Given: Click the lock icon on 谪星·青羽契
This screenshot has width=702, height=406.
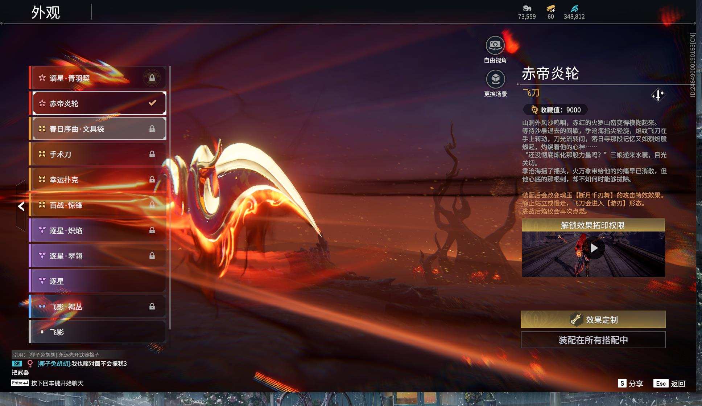Looking at the screenshot, I should pyautogui.click(x=152, y=78).
